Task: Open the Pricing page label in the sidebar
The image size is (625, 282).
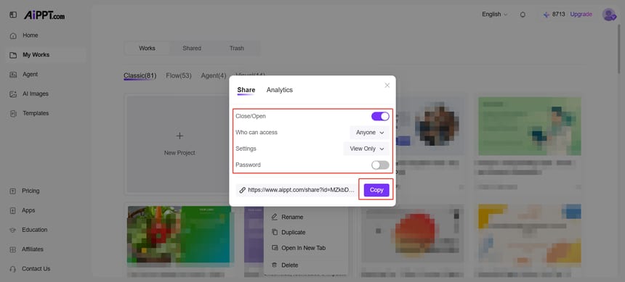Action: point(31,191)
